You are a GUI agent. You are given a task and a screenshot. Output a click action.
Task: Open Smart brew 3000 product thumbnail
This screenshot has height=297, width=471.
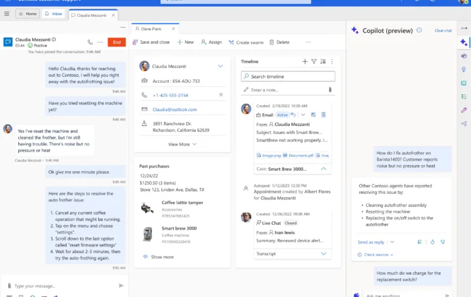(x=147, y=234)
